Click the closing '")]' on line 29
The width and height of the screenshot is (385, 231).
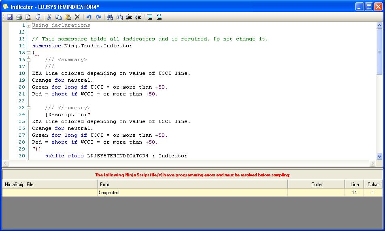tap(36, 149)
